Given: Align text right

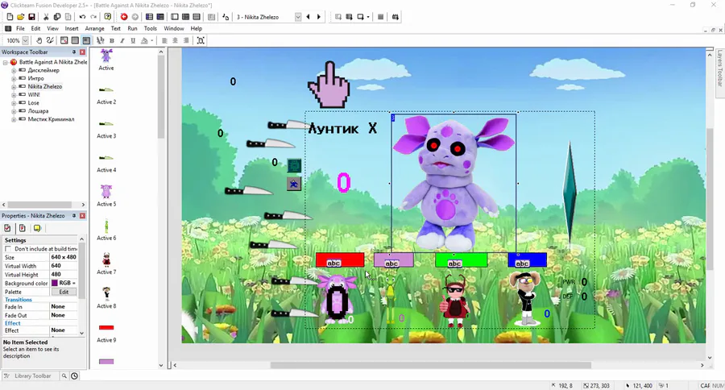Looking at the screenshot, I should (186, 40).
